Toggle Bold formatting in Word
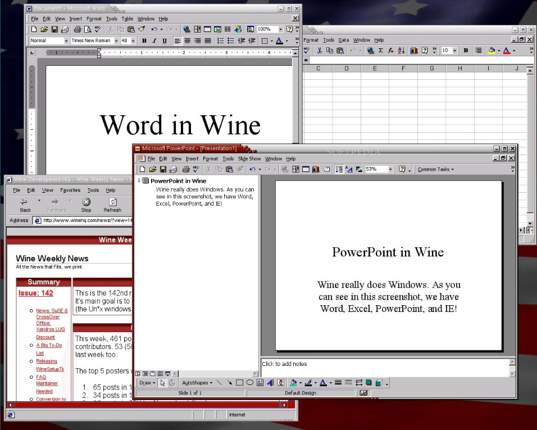The image size is (537, 430). click(x=144, y=40)
